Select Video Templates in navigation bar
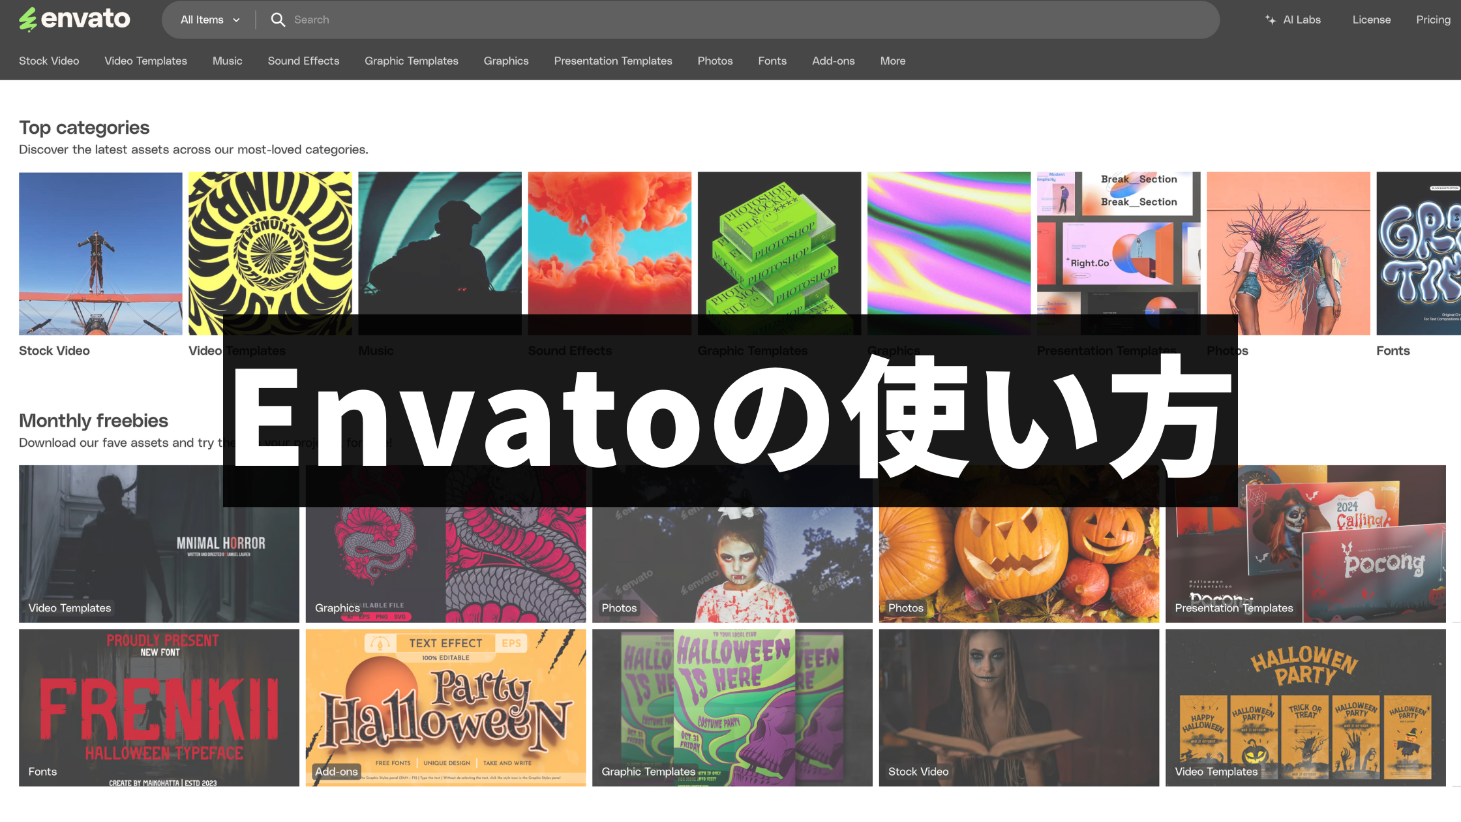This screenshot has width=1461, height=822. tap(145, 61)
